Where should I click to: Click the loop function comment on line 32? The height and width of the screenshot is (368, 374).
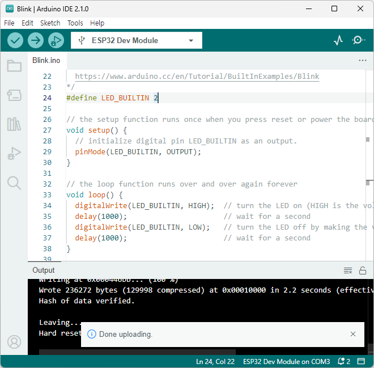(x=182, y=184)
